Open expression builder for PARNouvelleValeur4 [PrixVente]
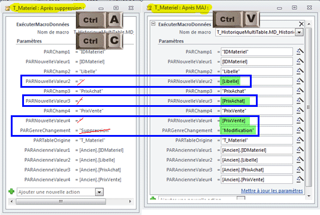Viewport: 320px width, 215px height. pos(300,121)
